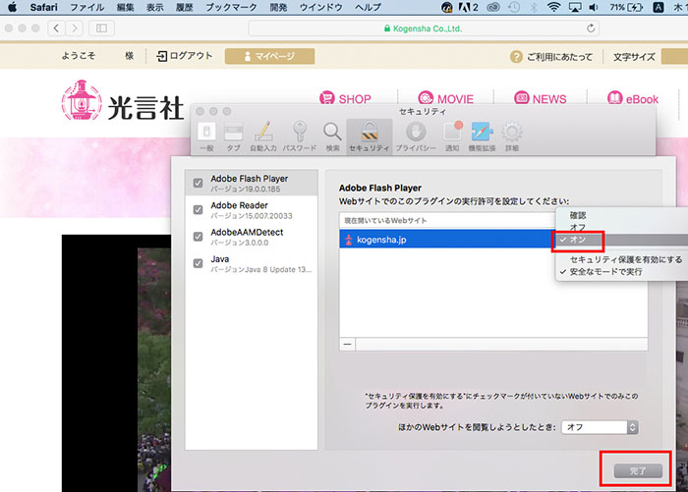The height and width of the screenshot is (492, 688).
Task: Select the AdobeAAMDetect plugin row
Action: [252, 237]
